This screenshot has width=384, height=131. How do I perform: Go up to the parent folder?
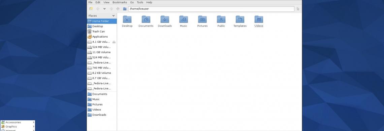click(x=118, y=9)
